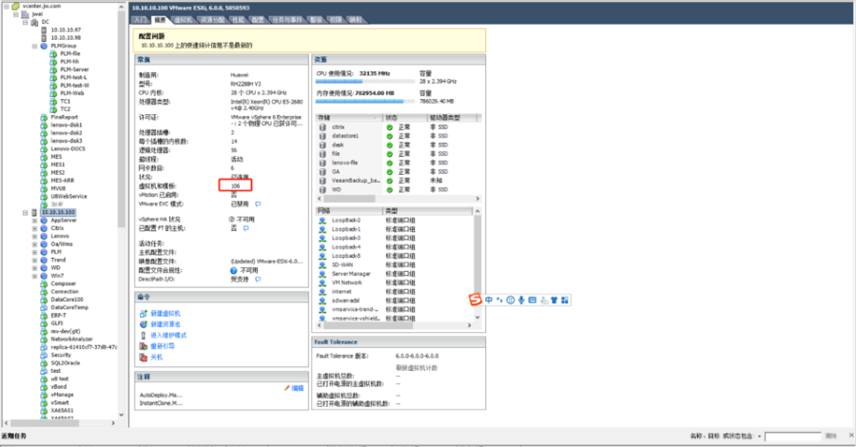Click the 新建虚拟机 command link
Screen dimensions: 856x447
tap(165, 313)
